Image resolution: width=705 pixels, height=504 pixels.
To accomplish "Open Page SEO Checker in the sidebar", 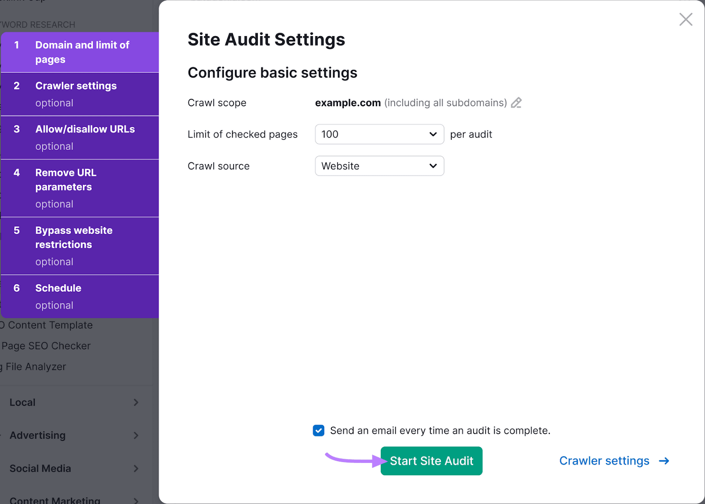I will coord(45,346).
